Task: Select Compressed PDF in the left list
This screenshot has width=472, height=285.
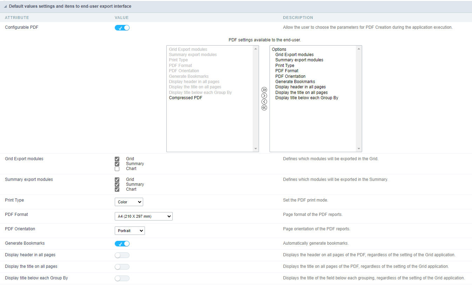Action: tap(185, 98)
